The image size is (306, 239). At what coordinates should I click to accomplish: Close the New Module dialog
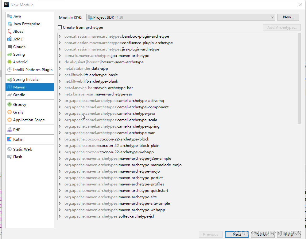[x=300, y=5]
